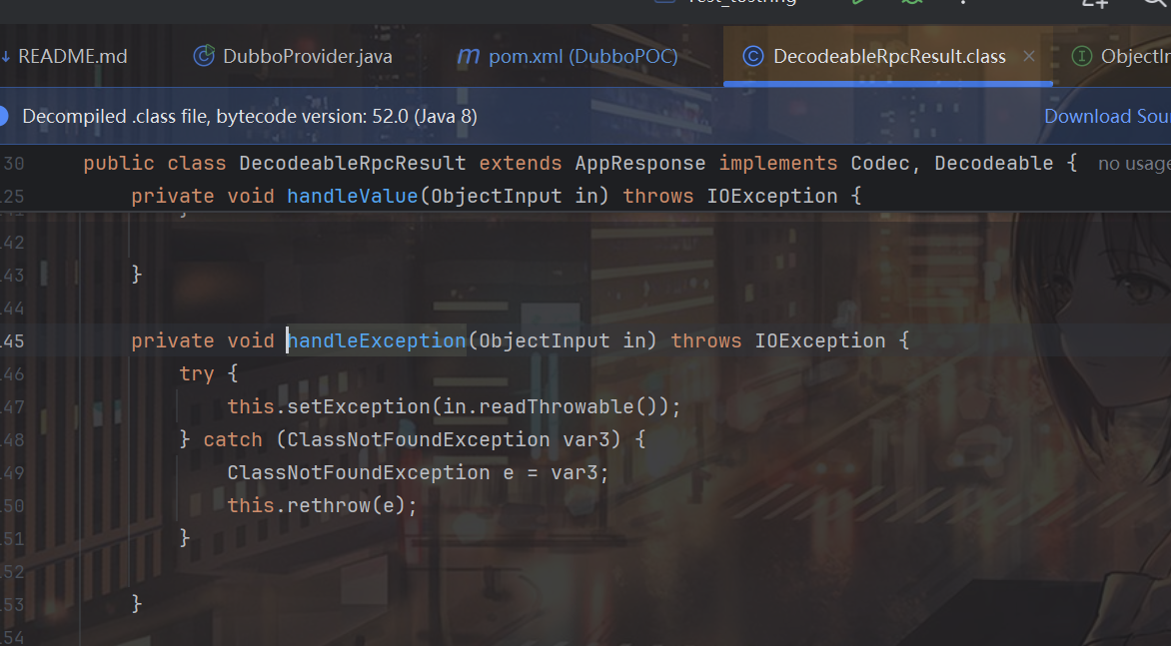The height and width of the screenshot is (646, 1171).
Task: Click the info icon in decompiled banner
Action: pos(3,117)
